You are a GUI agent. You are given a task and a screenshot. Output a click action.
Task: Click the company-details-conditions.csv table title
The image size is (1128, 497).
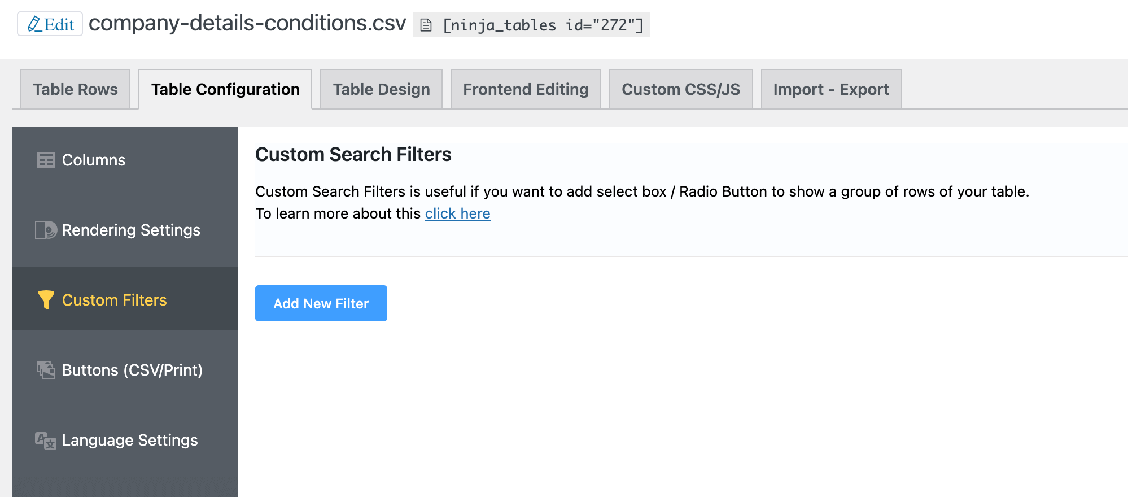[247, 23]
